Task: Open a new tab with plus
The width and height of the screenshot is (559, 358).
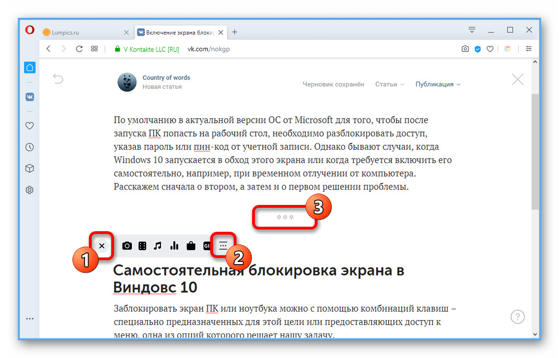Action: coord(235,32)
